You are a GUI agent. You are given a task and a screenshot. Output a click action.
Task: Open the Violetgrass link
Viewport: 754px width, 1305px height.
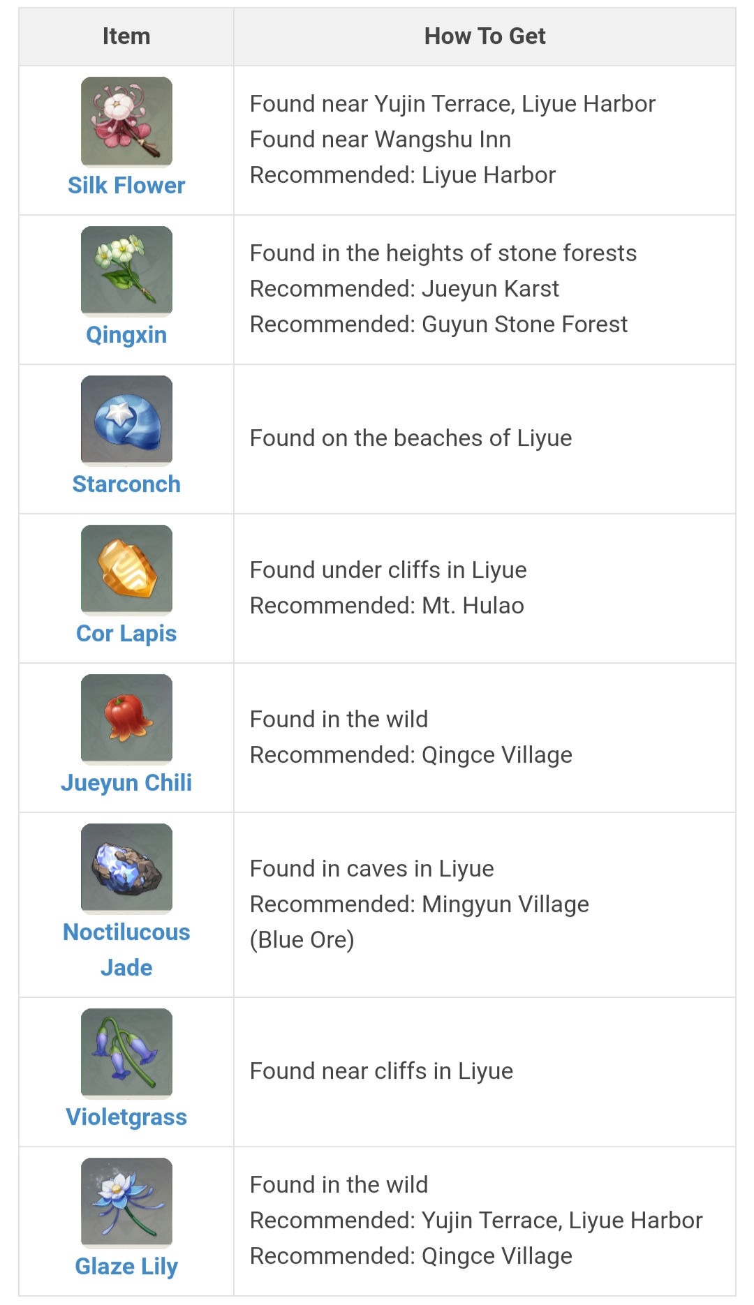tap(126, 1117)
